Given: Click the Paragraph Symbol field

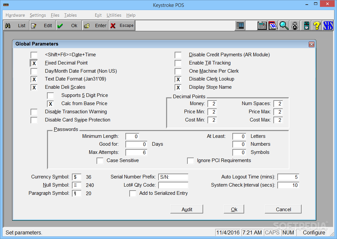Looking at the screenshot, I should click(77, 193).
